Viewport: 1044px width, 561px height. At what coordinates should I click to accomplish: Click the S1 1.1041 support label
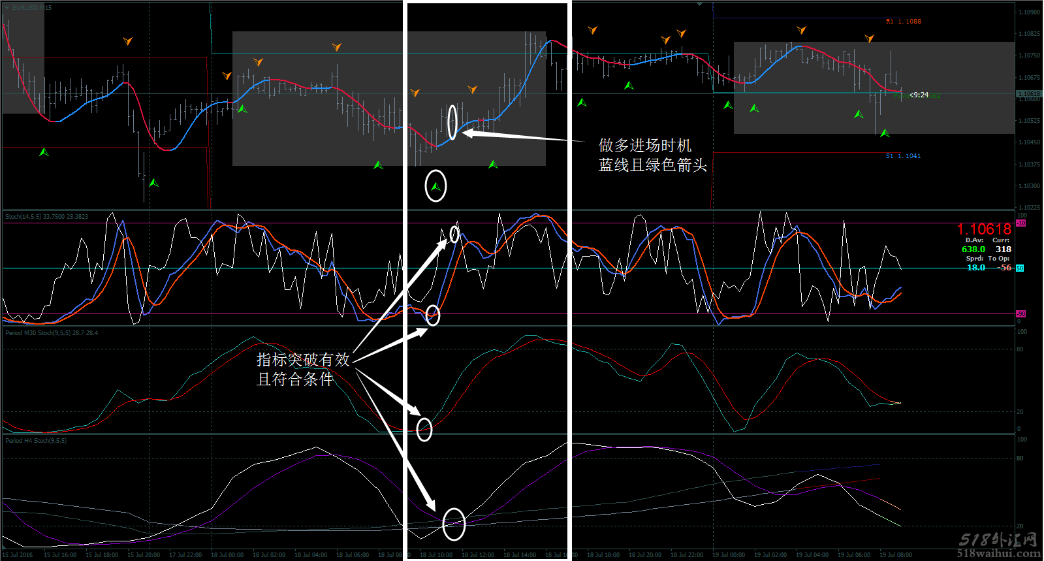903,156
